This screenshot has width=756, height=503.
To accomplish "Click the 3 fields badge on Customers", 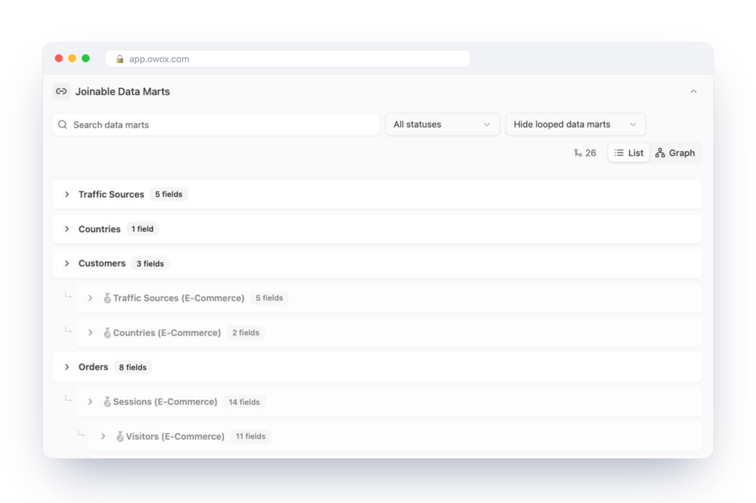I will pyautogui.click(x=150, y=263).
